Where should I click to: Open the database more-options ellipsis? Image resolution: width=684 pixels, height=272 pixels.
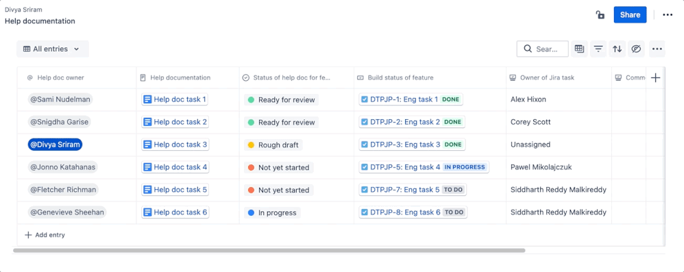657,49
